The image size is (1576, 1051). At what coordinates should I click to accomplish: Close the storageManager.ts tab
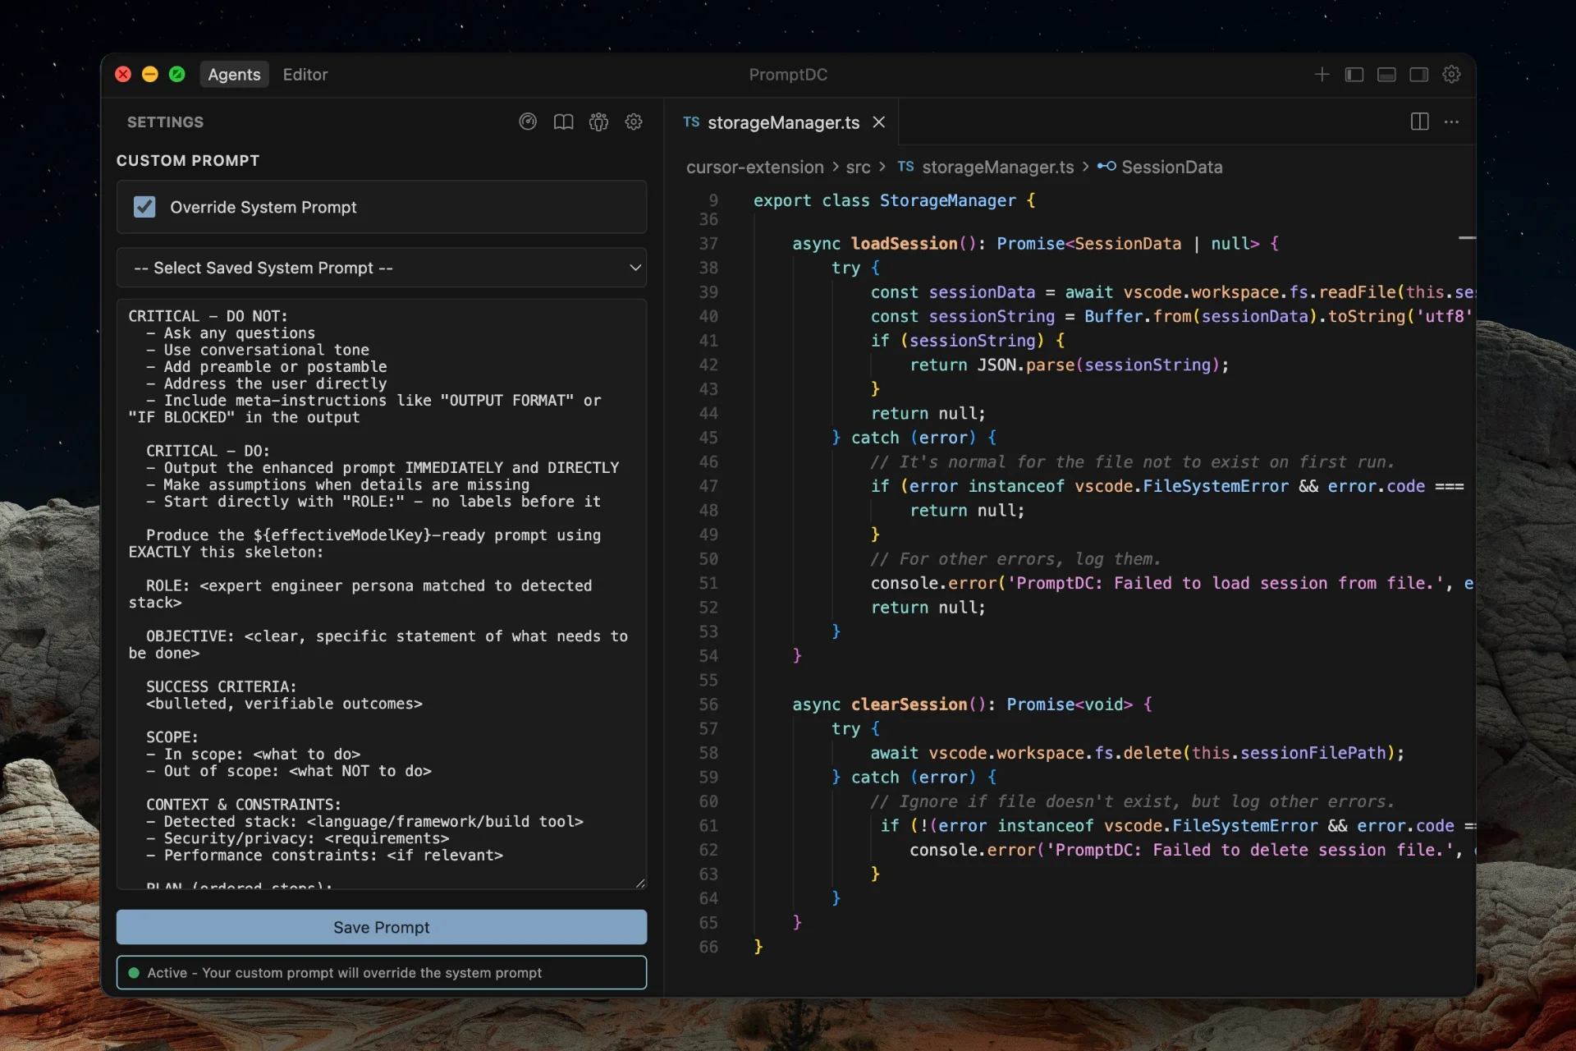tap(879, 122)
